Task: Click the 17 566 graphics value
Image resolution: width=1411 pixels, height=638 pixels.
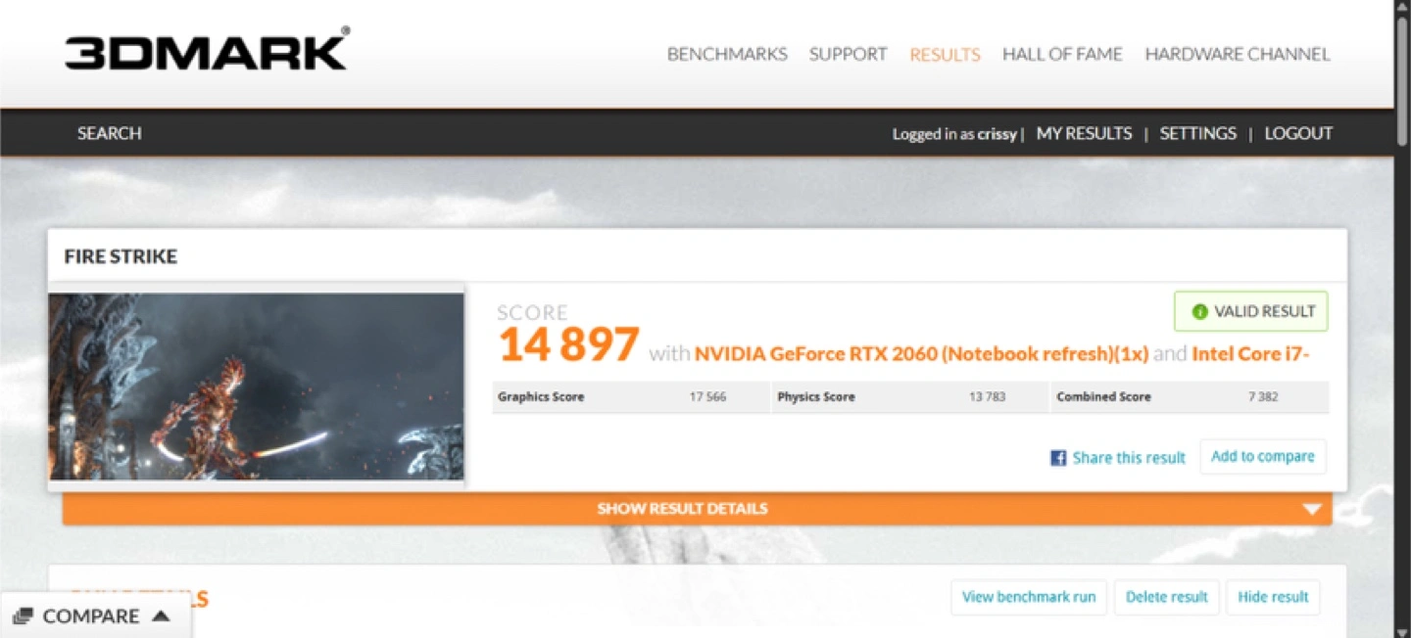Action: (707, 397)
